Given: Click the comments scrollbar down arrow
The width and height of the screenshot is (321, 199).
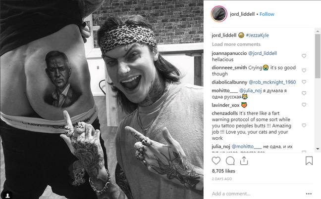Looking at the screenshot, I should (x=318, y=149).
